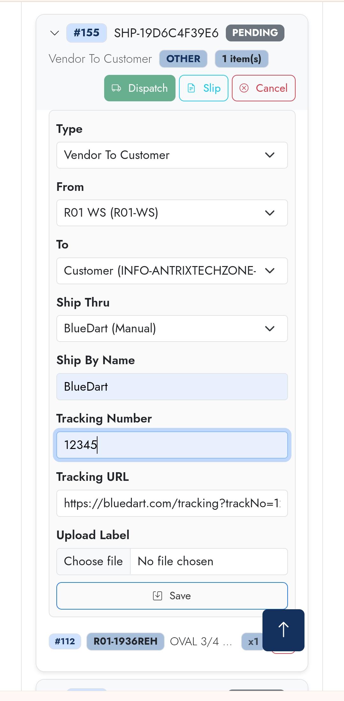Open the Type dropdown showing Vendor To Customer

[172, 155]
